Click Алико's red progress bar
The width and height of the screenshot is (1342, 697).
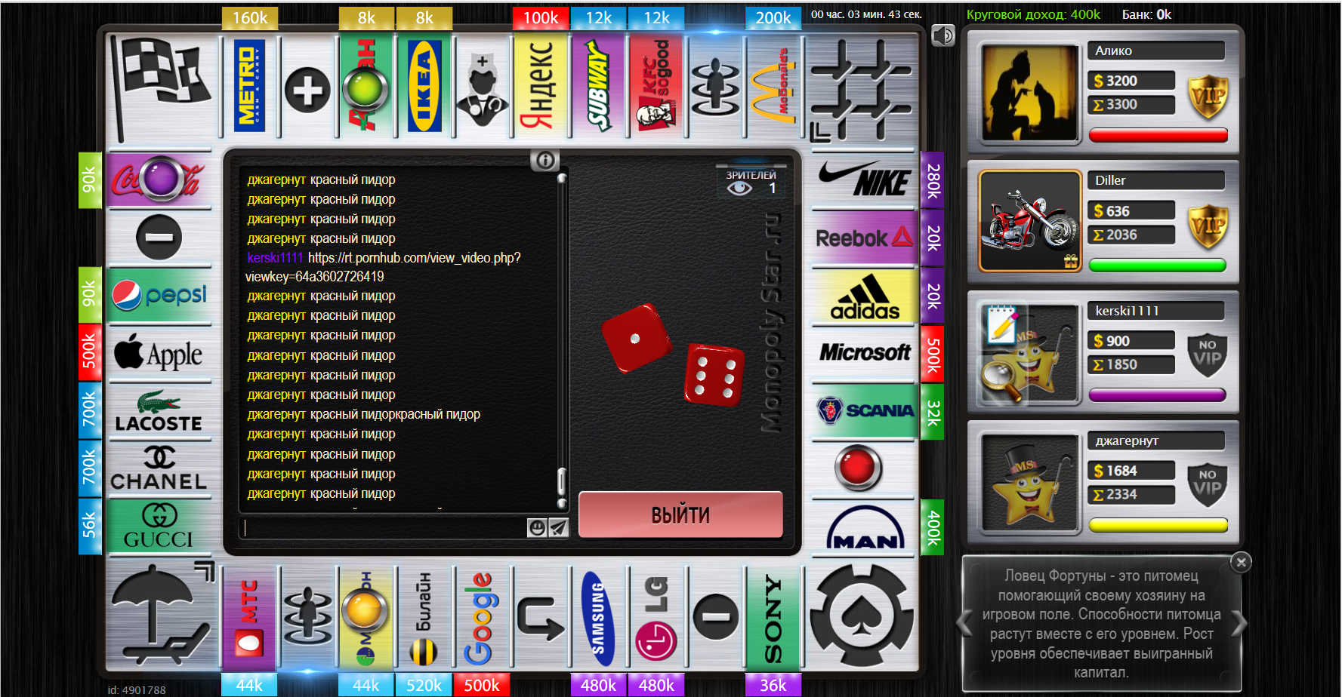1158,135
